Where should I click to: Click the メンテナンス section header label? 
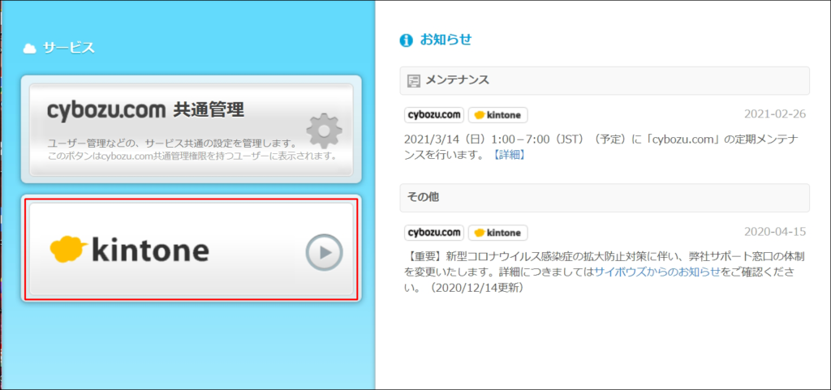pyautogui.click(x=457, y=80)
